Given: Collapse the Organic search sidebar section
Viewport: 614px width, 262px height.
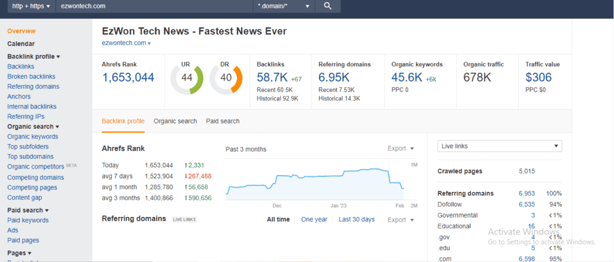Looking at the screenshot, I should tap(34, 127).
